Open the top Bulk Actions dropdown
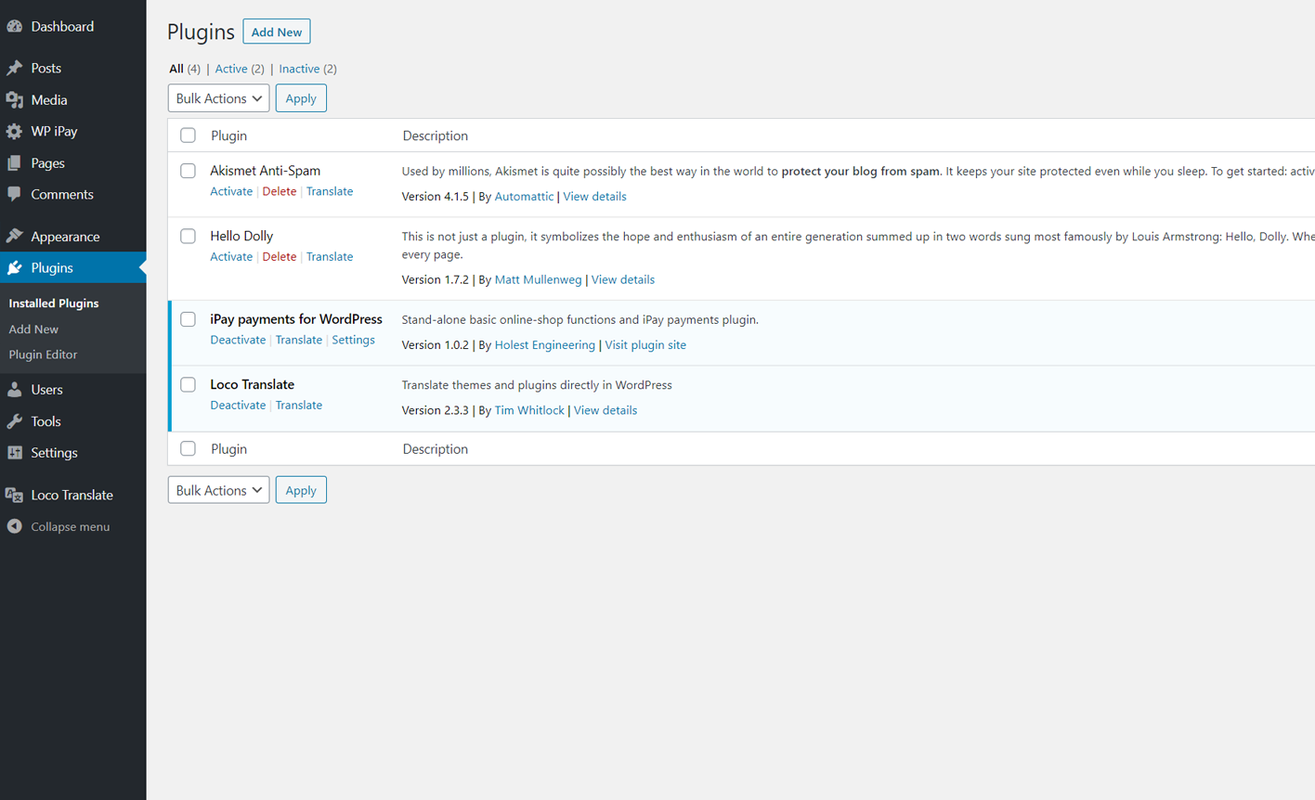1315x800 pixels. click(218, 98)
